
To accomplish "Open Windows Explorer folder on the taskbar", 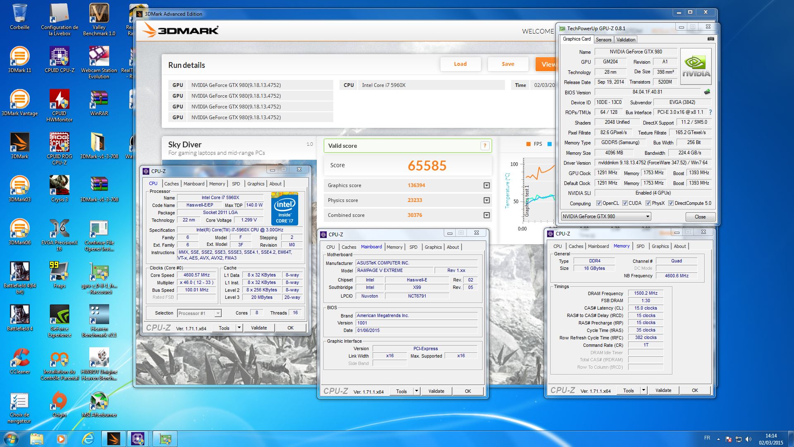I will 36,439.
